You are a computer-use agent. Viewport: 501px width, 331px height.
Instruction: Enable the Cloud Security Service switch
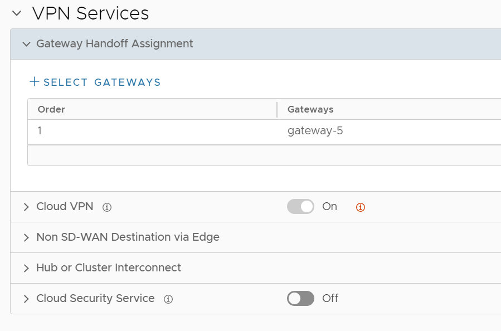[300, 299]
